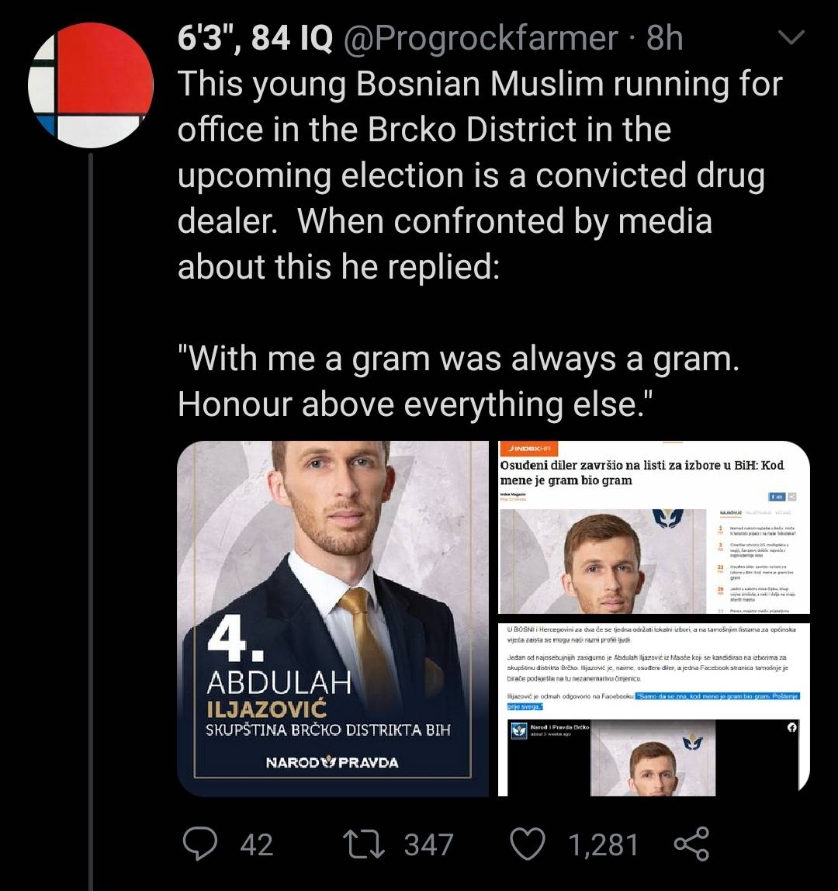Click the Narod i Pravda Brčko page avatar

coord(518,730)
